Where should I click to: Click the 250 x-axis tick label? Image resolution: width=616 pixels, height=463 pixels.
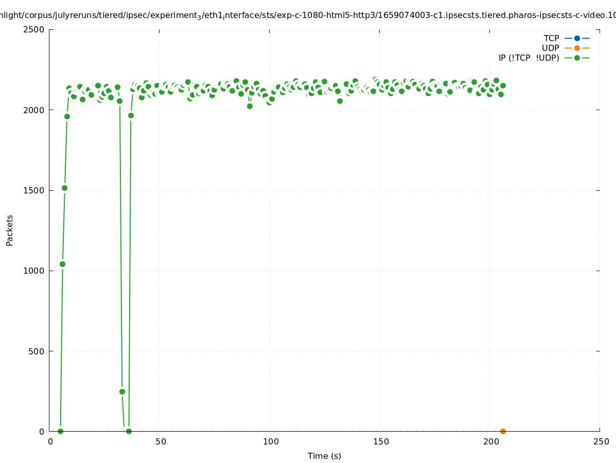tap(601, 441)
